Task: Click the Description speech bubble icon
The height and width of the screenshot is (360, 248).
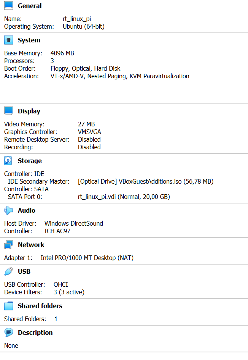Action: 9,333
